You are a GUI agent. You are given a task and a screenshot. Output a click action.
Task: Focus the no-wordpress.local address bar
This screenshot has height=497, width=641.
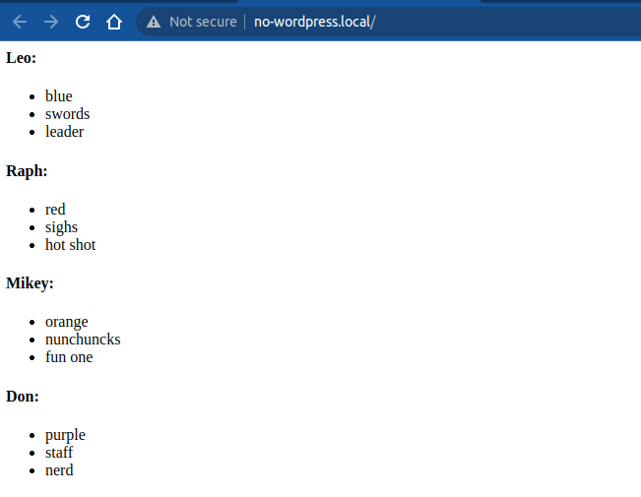(315, 22)
